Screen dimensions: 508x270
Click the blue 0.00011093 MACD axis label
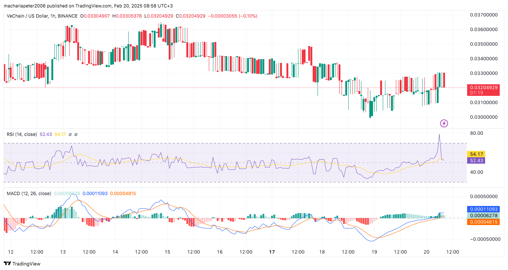(483, 209)
